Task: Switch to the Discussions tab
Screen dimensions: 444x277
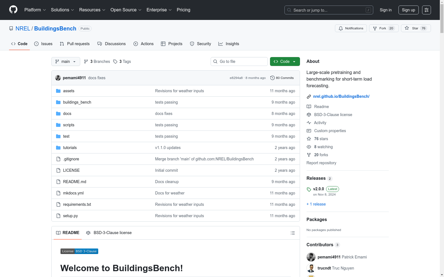Action: point(112,44)
